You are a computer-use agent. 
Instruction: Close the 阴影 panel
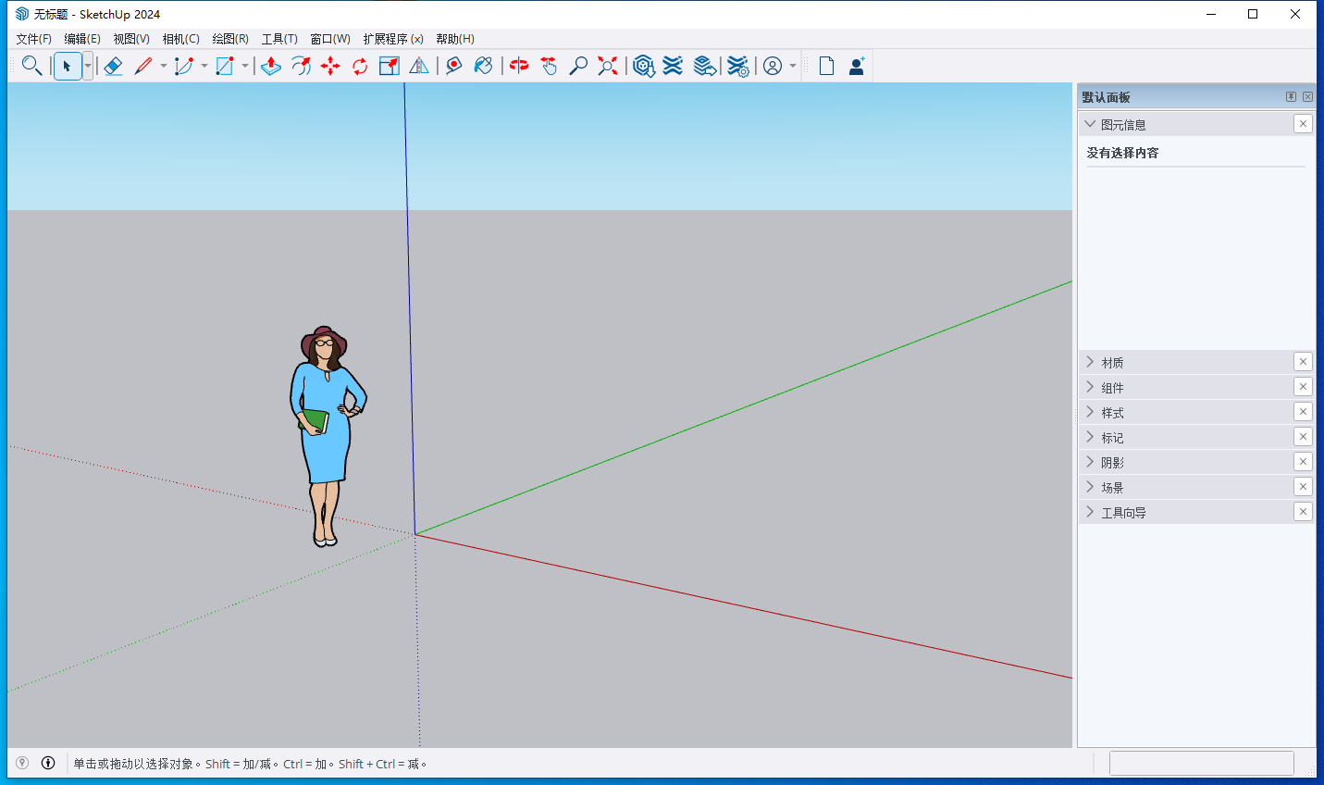coord(1303,461)
